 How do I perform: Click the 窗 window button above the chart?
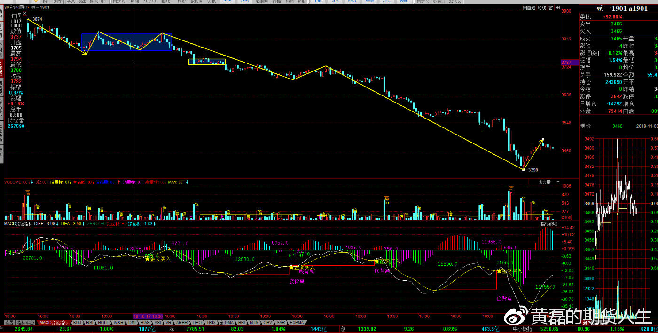point(550,8)
